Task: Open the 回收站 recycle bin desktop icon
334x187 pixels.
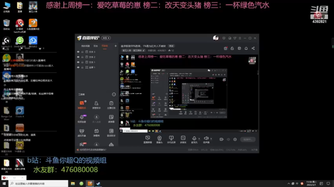Action: (x=6, y=25)
